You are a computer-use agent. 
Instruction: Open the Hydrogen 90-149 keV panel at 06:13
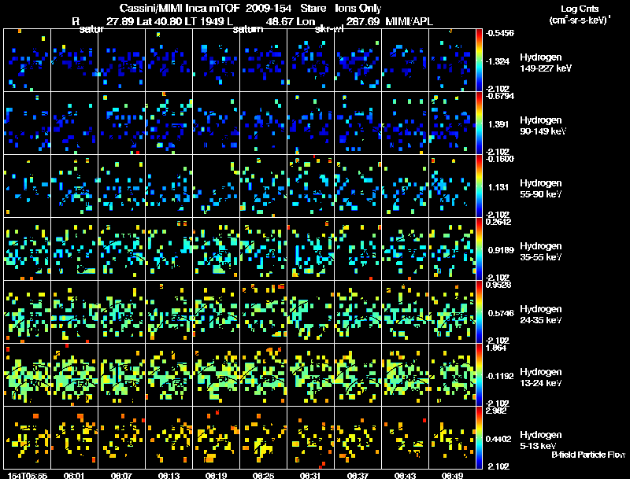pyautogui.click(x=169, y=123)
